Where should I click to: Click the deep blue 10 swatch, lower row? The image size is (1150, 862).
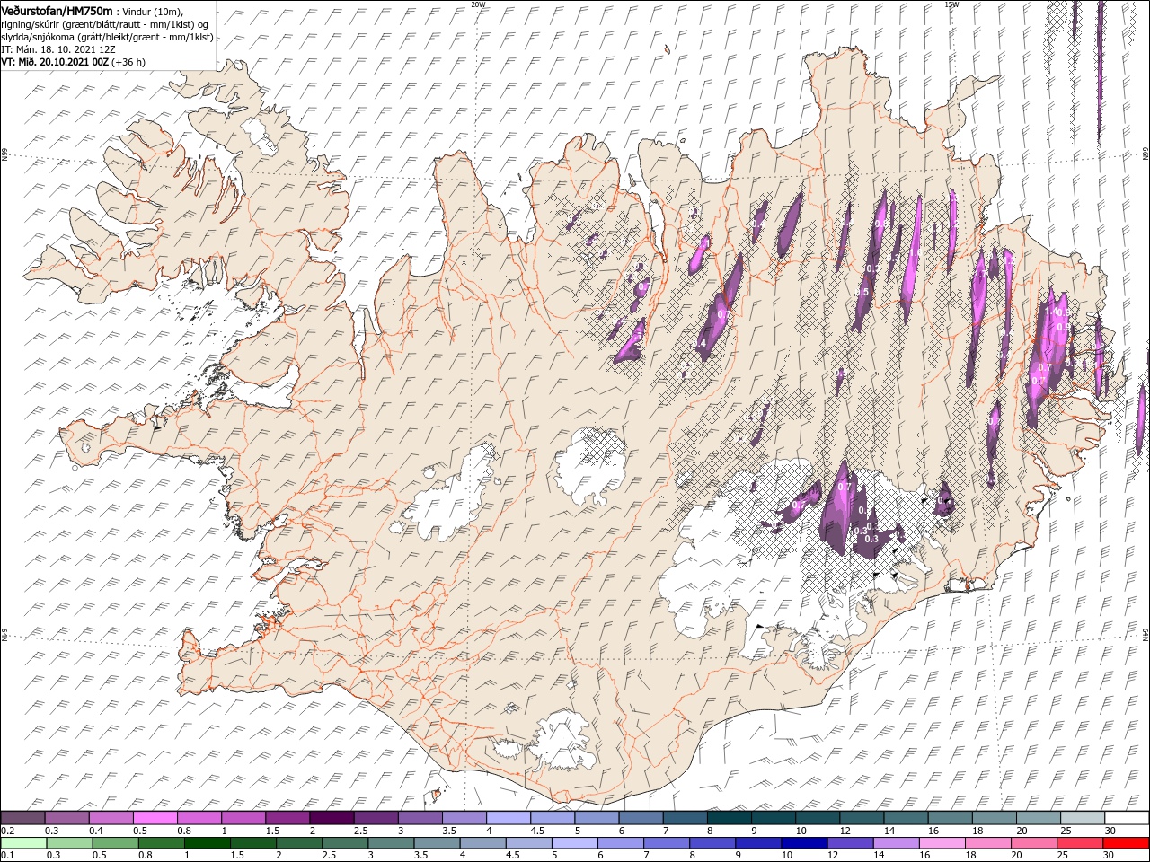point(803,843)
